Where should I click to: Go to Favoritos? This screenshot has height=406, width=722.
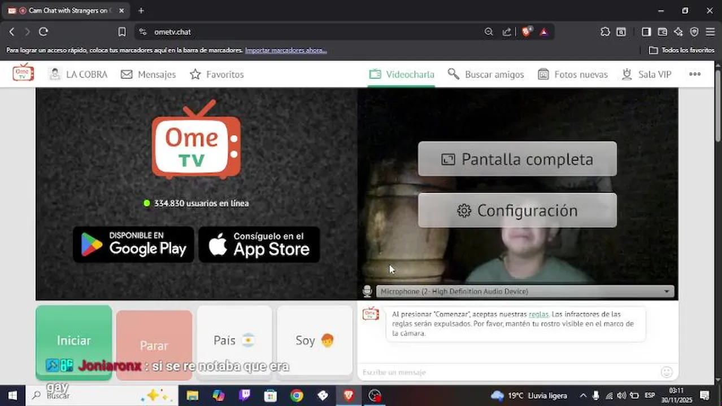click(217, 74)
